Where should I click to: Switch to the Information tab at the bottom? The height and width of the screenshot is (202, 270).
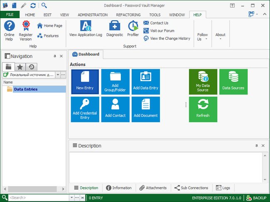[119, 188]
